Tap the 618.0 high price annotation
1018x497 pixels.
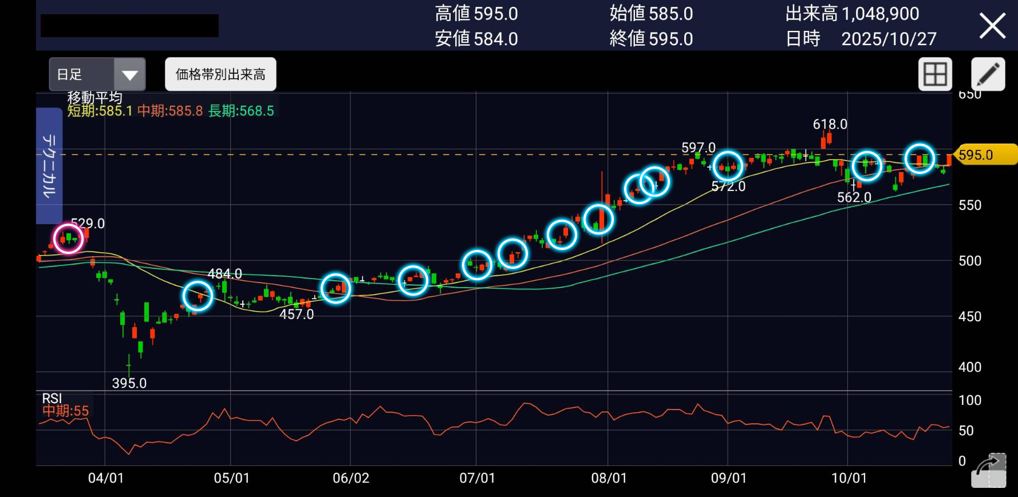(830, 124)
